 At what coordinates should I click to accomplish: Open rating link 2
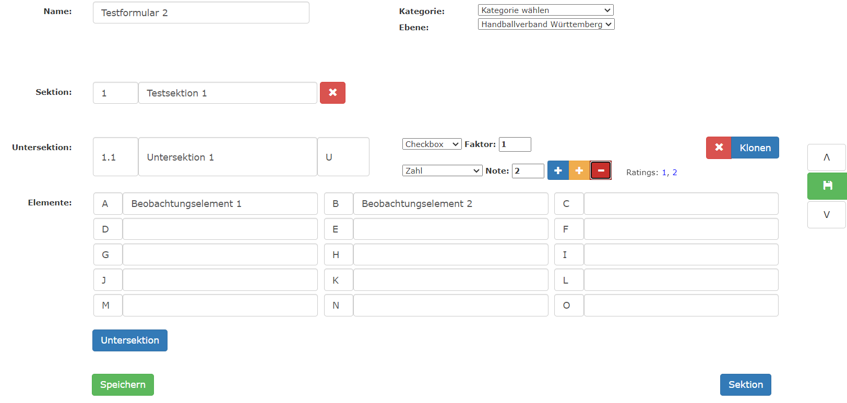(x=675, y=173)
